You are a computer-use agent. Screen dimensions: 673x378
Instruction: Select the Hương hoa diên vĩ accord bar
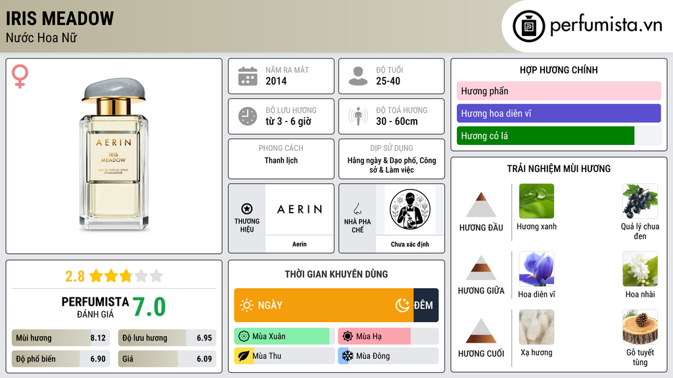pos(559,113)
